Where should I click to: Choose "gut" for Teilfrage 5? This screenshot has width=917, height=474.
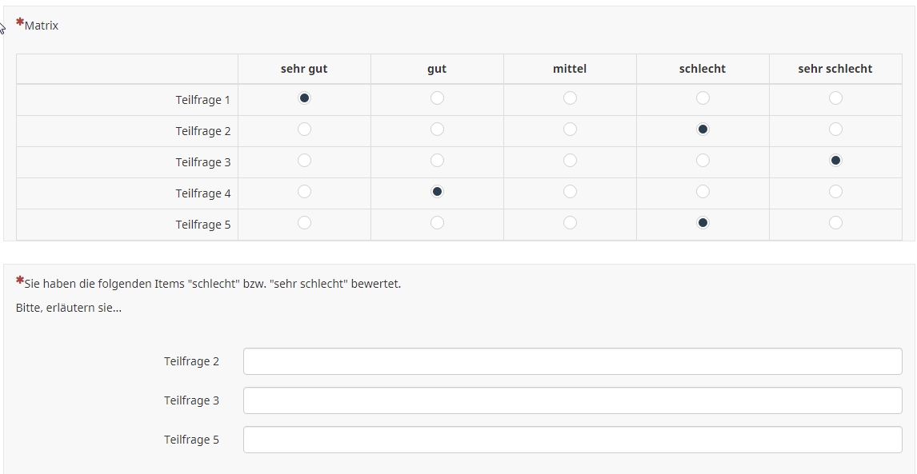pos(437,223)
